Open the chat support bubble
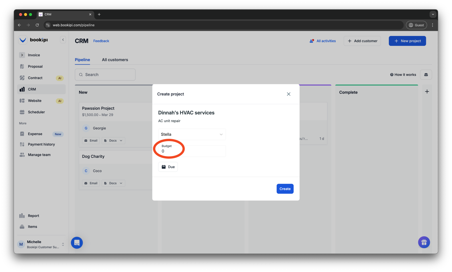Viewport: 452px width, 272px height. (x=77, y=243)
